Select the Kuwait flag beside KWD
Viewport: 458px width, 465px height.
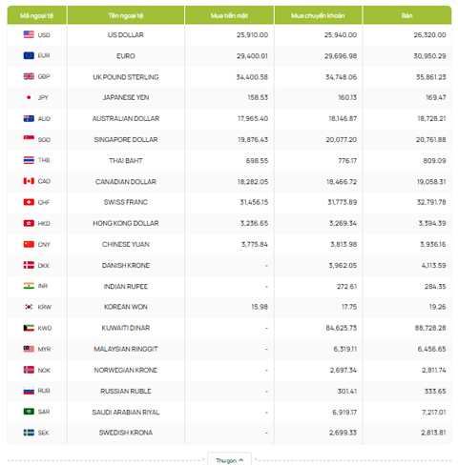pos(29,328)
